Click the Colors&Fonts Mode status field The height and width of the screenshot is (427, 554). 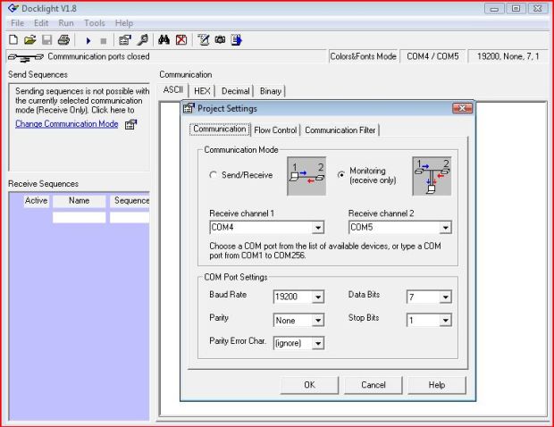[x=363, y=56]
